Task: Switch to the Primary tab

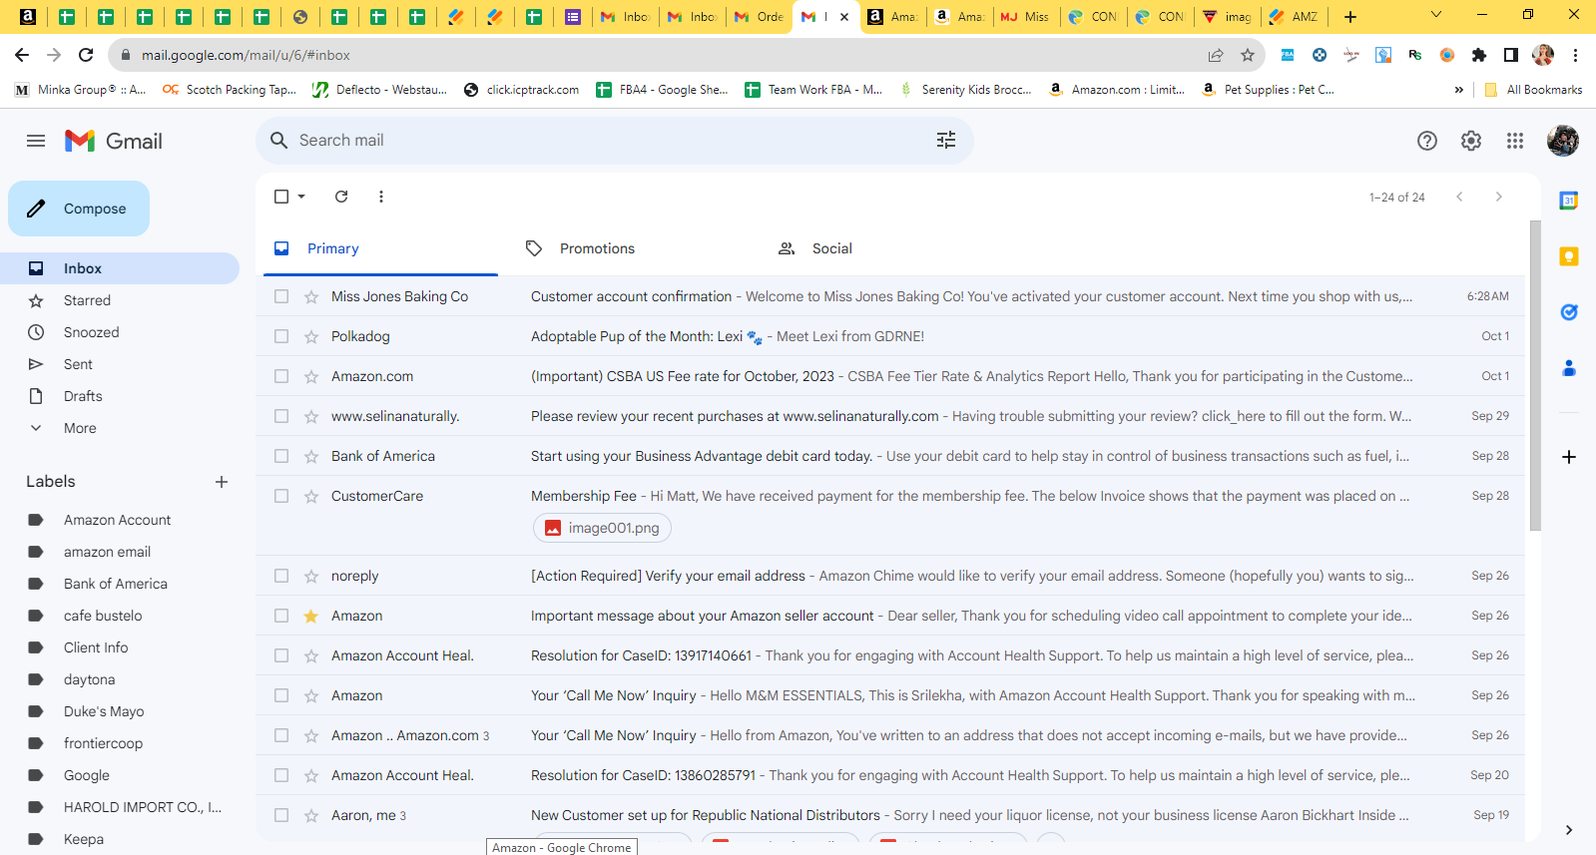Action: (x=380, y=248)
